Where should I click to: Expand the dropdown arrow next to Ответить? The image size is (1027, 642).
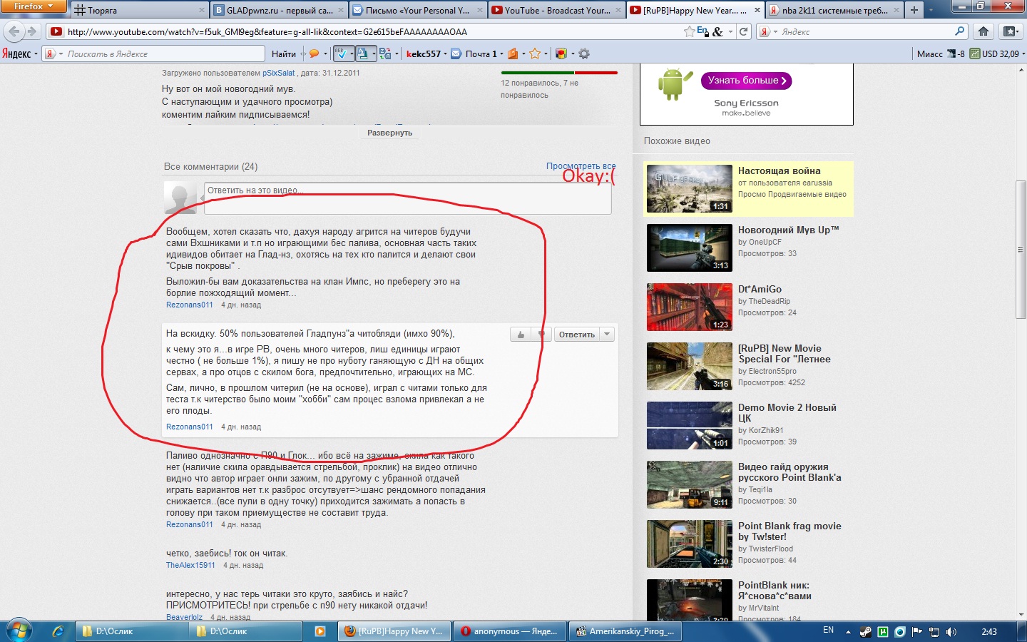[607, 335]
